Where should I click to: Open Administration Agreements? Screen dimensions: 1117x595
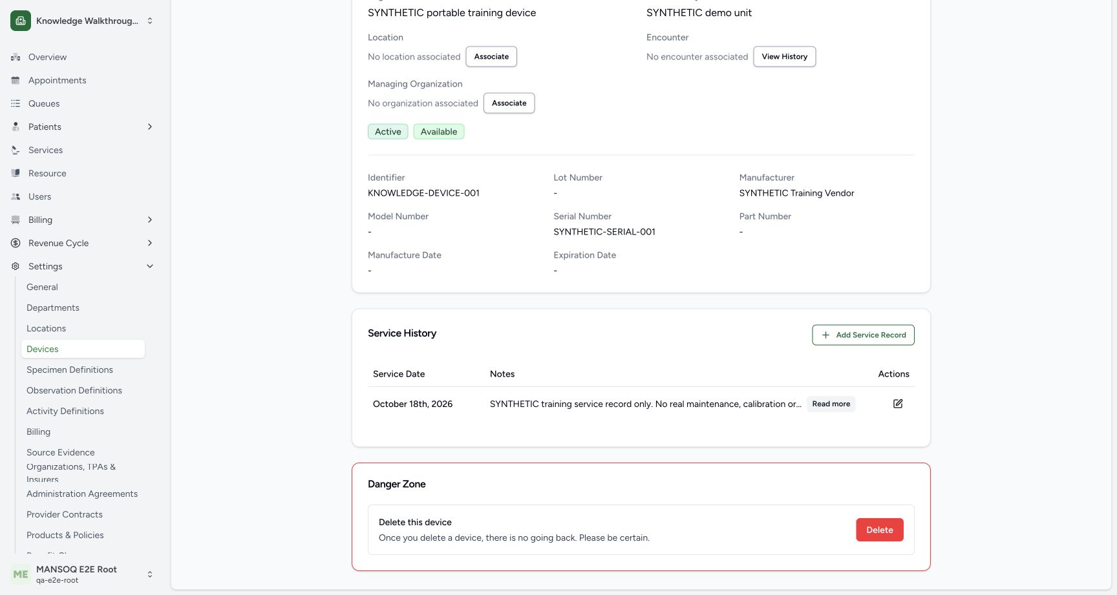pos(82,494)
